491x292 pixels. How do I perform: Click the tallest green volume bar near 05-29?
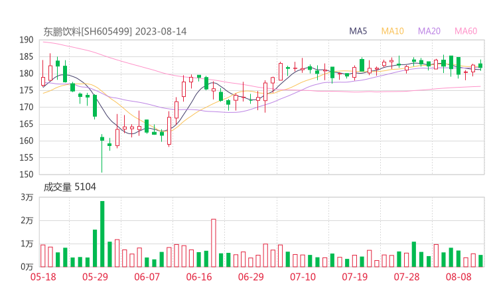coord(102,234)
